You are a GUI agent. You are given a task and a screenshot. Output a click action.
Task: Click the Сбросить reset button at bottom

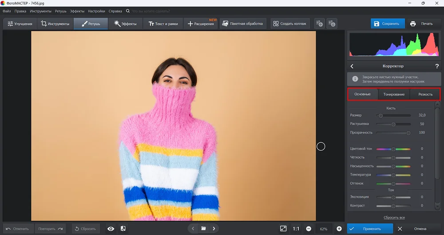86,229
